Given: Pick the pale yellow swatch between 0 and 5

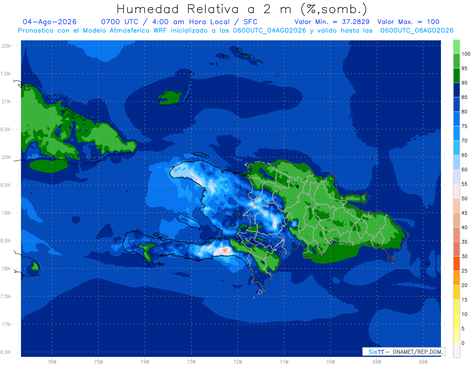Looking at the screenshot, I should 456,336.
